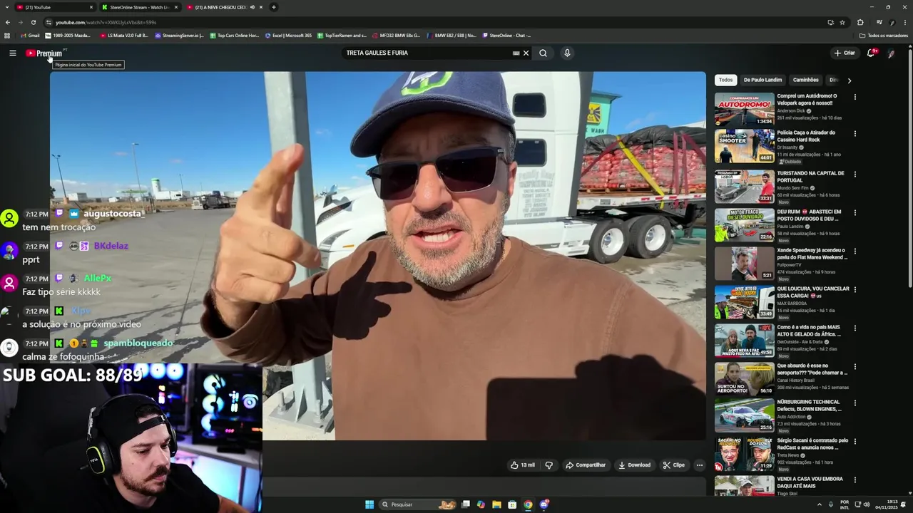Image resolution: width=913 pixels, height=513 pixels.
Task: Click the Download button
Action: (635, 465)
